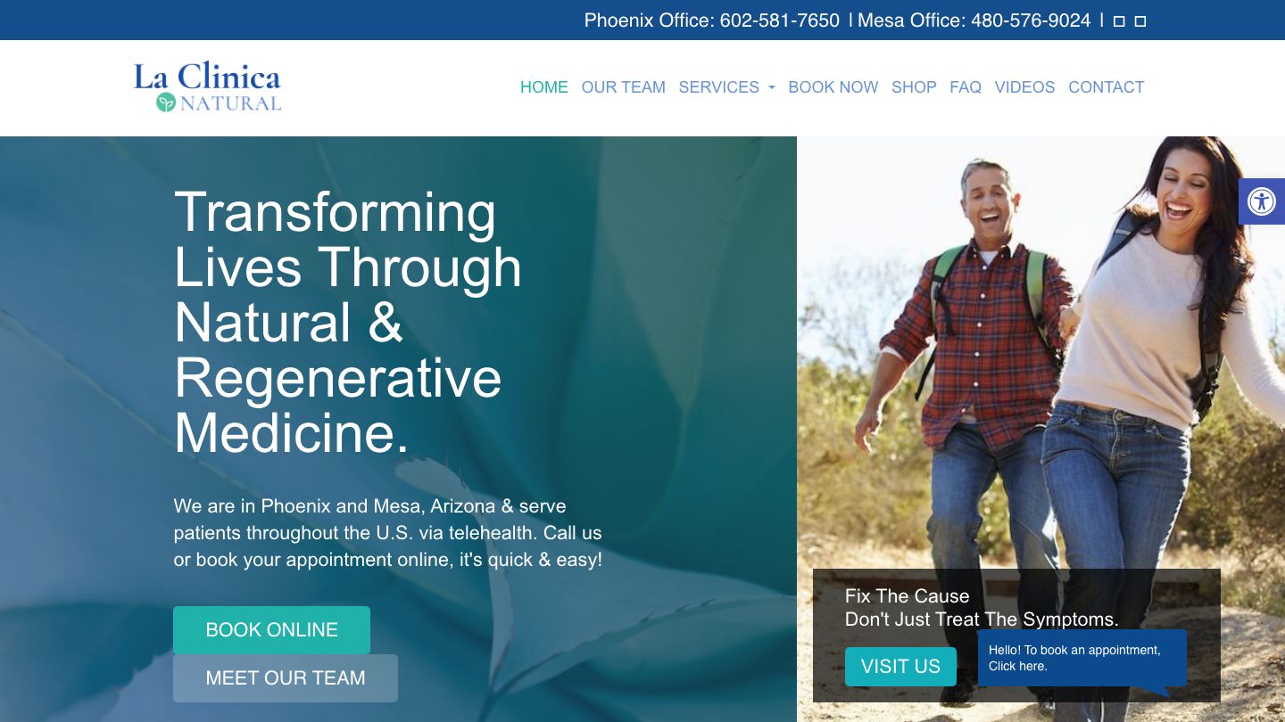Open the Shop menu link
Screen dimensions: 1285x722
914,87
